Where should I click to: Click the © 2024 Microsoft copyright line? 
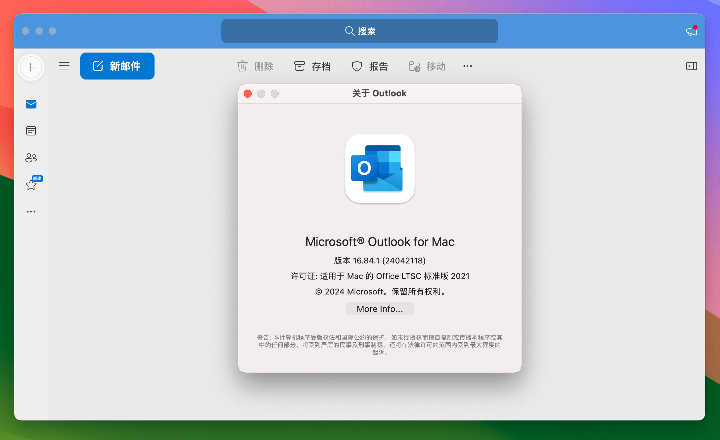point(380,291)
